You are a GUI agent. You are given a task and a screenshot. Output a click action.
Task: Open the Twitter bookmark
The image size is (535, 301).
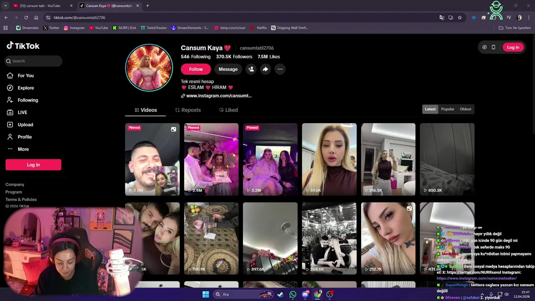51,28
